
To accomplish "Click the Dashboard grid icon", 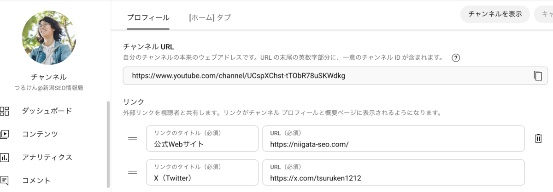I will click(5, 111).
